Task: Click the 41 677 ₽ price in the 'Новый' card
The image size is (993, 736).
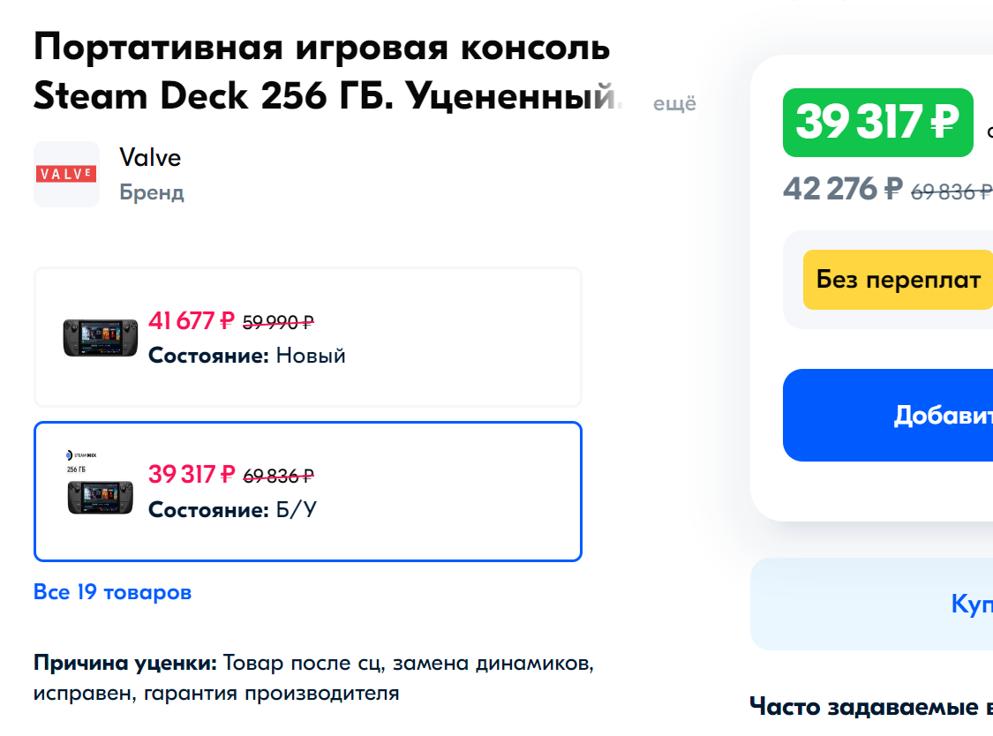Action: 192,321
